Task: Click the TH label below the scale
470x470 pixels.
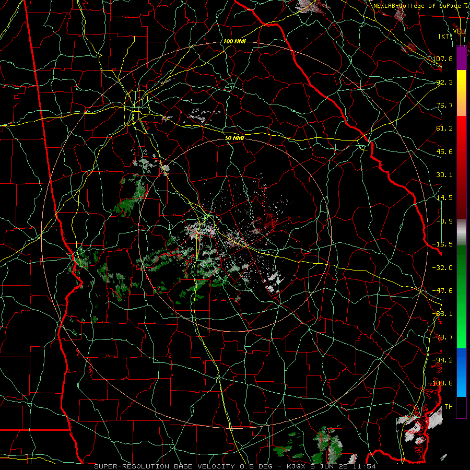Action: coord(449,407)
